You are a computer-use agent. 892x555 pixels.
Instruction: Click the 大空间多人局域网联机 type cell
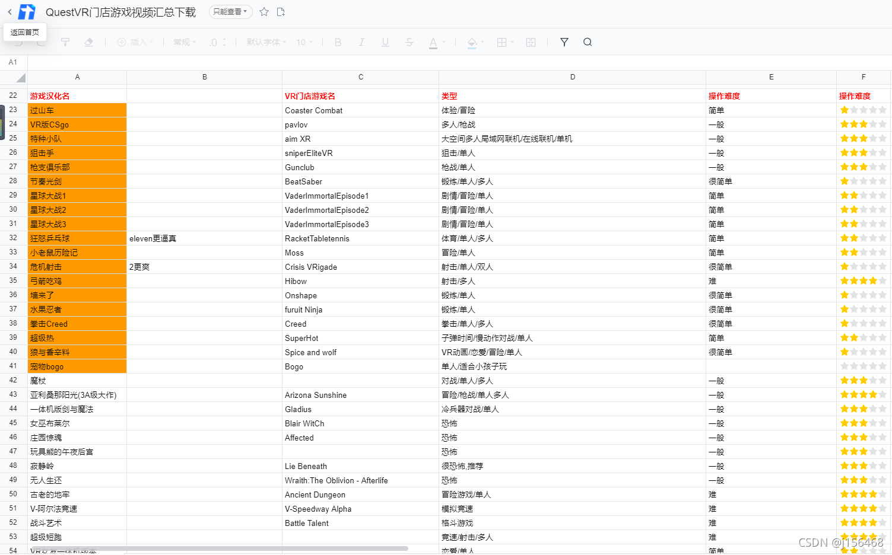click(x=573, y=139)
